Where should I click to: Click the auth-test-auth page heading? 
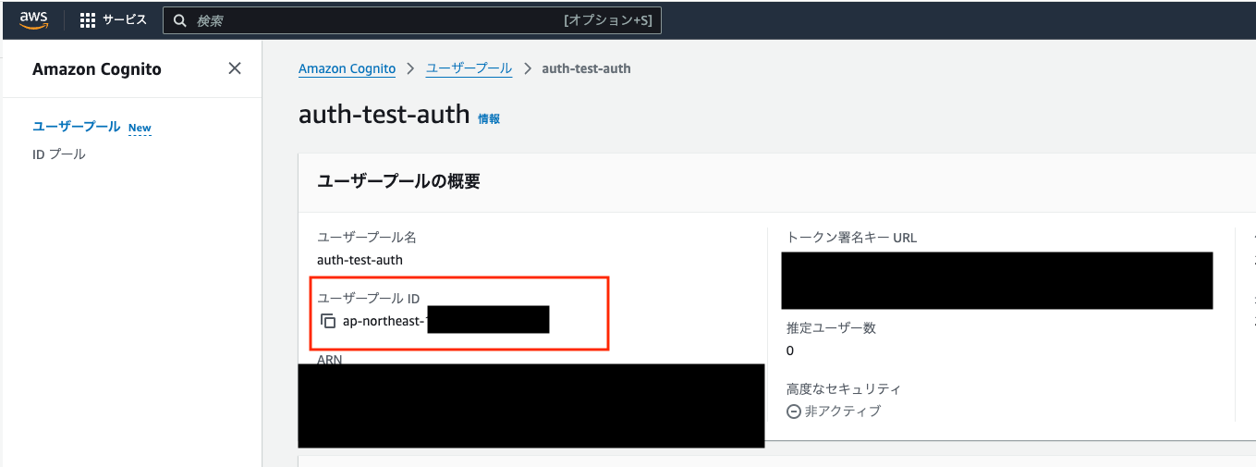(x=384, y=115)
